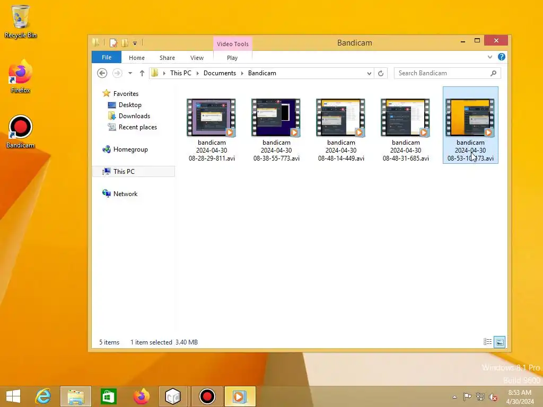Open Explorer Help icon
Viewport: 543px width, 407px height.
coord(502,57)
